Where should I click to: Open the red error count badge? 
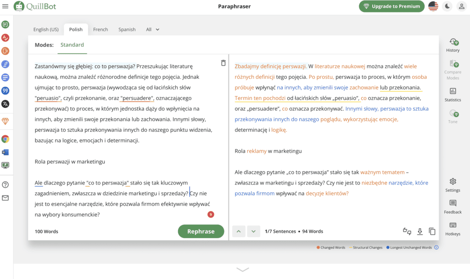pyautogui.click(x=211, y=215)
